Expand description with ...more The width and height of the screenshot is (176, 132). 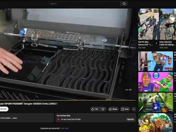click(15, 118)
